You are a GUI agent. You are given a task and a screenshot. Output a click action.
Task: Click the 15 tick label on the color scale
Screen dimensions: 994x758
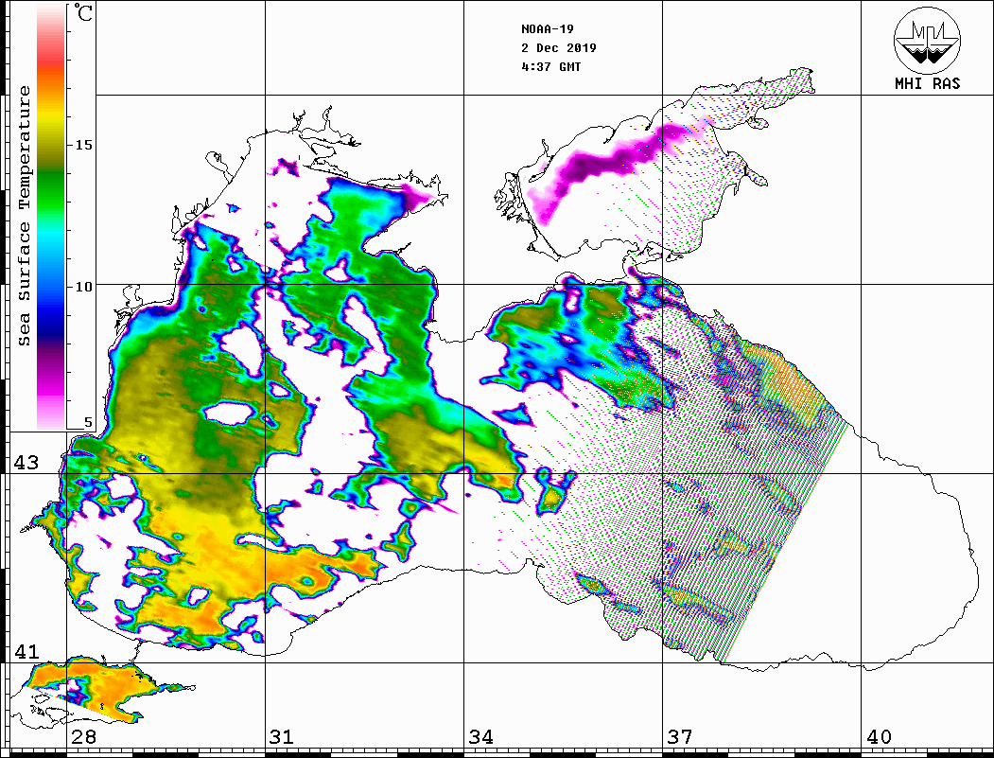(x=83, y=145)
